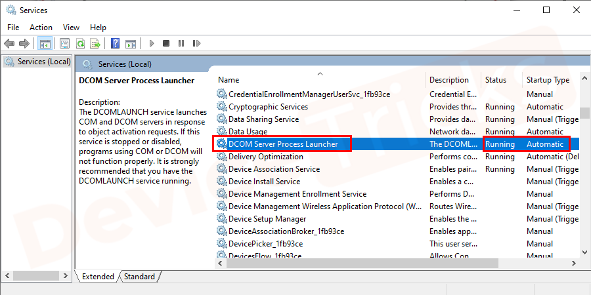Click 'Network da...' description of Data Usage
This screenshot has width=591, height=295.
453,132
